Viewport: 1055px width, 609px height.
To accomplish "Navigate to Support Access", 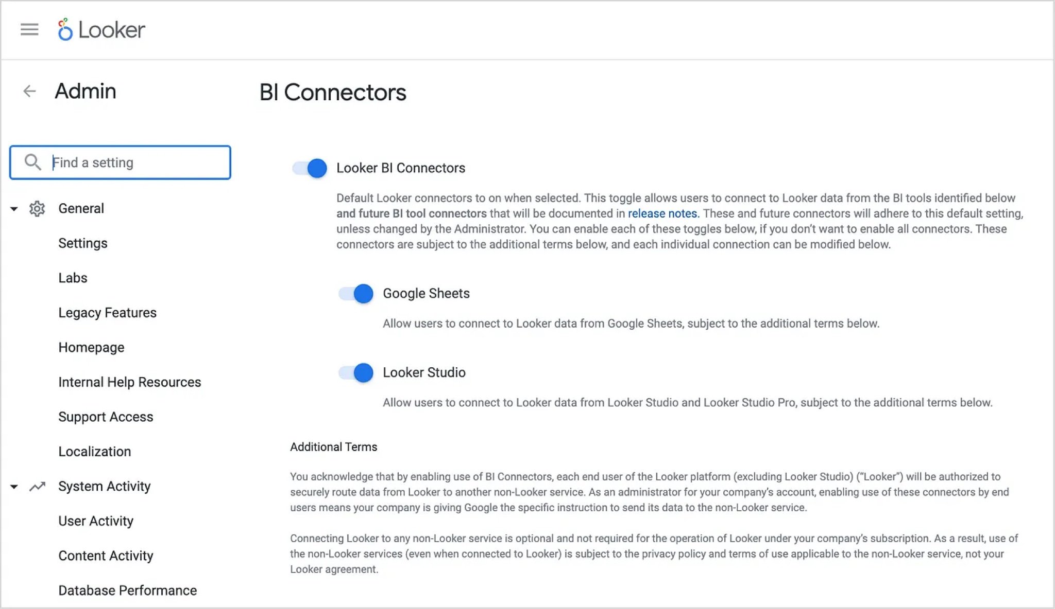I will [106, 417].
